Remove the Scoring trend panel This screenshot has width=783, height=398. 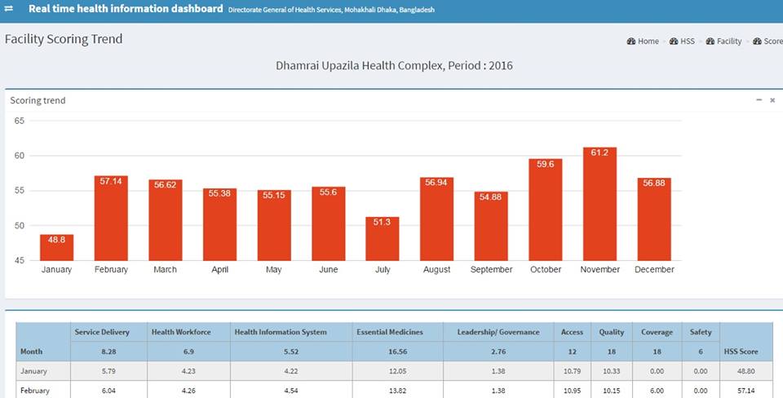point(772,100)
